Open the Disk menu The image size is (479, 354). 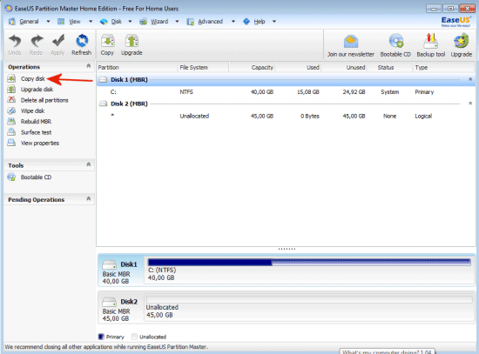coord(117,22)
